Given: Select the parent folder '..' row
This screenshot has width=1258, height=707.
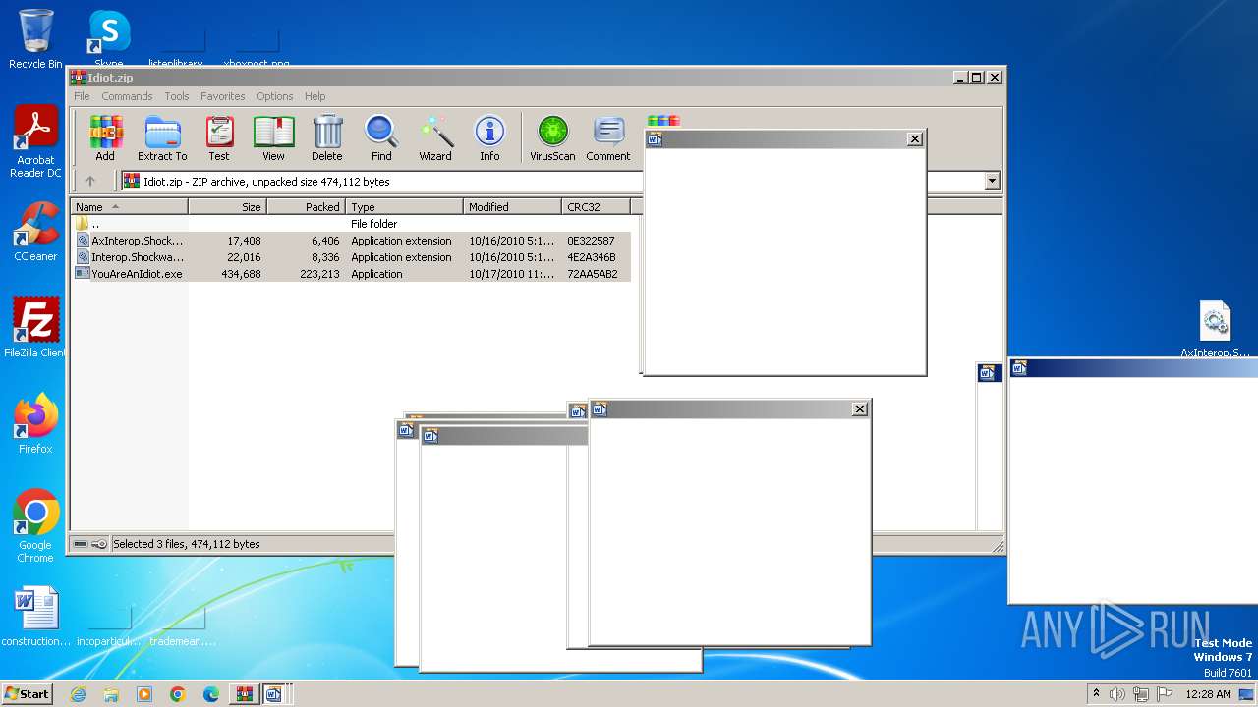Looking at the screenshot, I should (351, 224).
